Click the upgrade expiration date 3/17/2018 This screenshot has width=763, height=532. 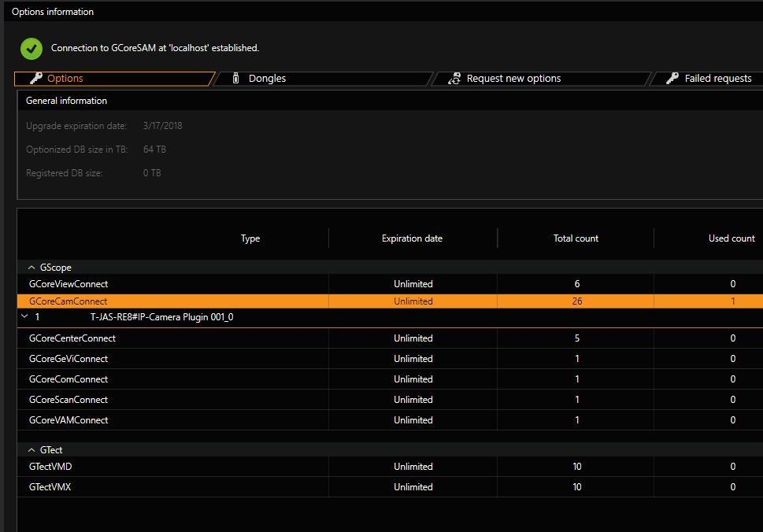pyautogui.click(x=162, y=126)
